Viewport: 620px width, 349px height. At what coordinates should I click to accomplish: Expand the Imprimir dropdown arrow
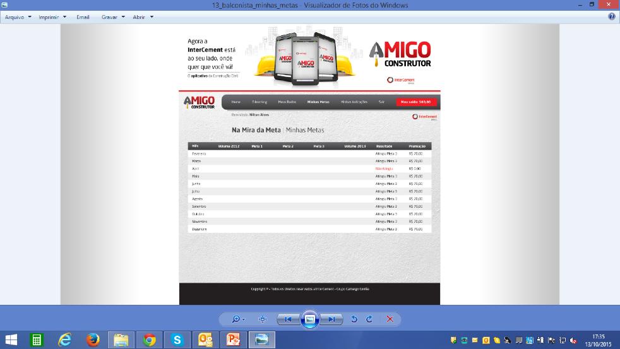tap(64, 17)
